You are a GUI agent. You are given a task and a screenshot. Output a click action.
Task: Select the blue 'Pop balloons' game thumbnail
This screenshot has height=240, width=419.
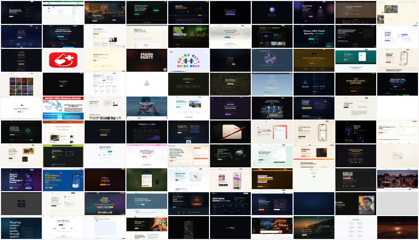[x=63, y=179]
